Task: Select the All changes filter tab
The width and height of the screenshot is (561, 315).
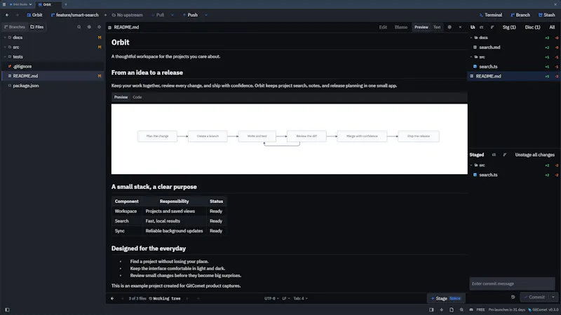Action: tap(552, 27)
